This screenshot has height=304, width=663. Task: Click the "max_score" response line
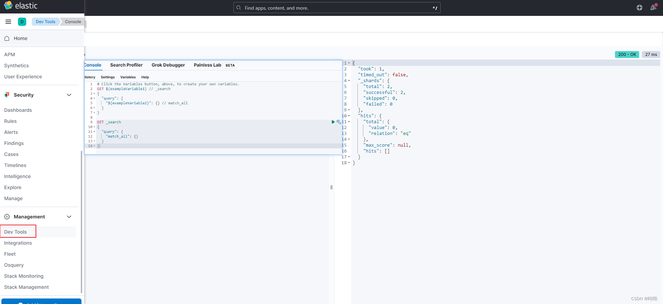click(387, 145)
